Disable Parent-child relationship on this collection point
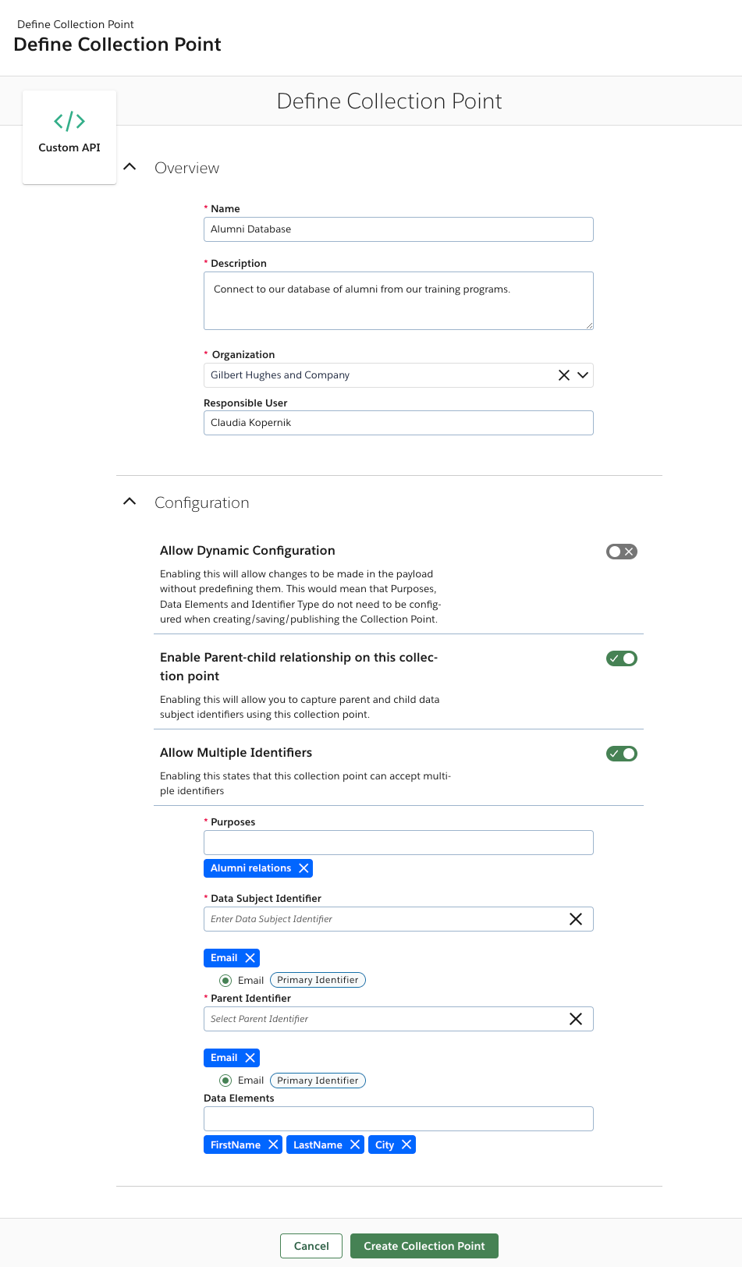The height and width of the screenshot is (1267, 742). pos(621,658)
